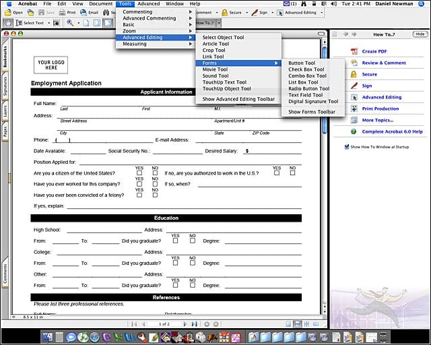
Task: Check NO for United States citizen question
Action: (155, 173)
